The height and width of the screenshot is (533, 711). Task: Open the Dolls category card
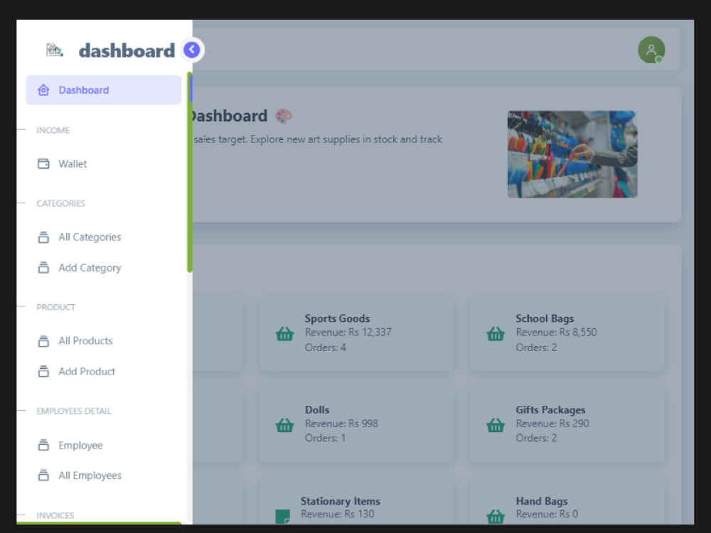pos(356,425)
